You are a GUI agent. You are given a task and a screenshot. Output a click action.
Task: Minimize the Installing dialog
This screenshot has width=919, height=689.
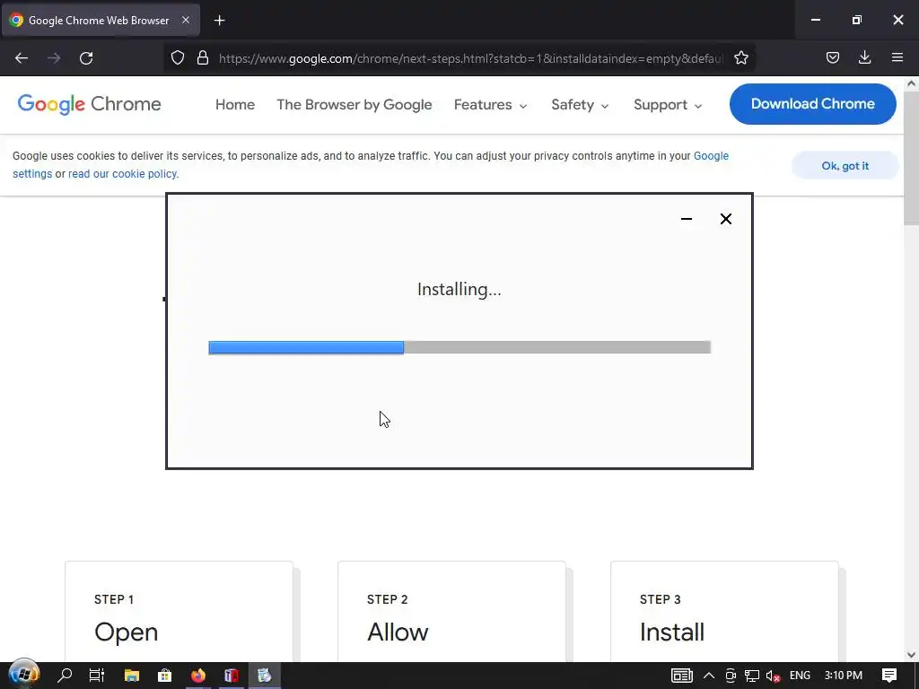click(687, 219)
